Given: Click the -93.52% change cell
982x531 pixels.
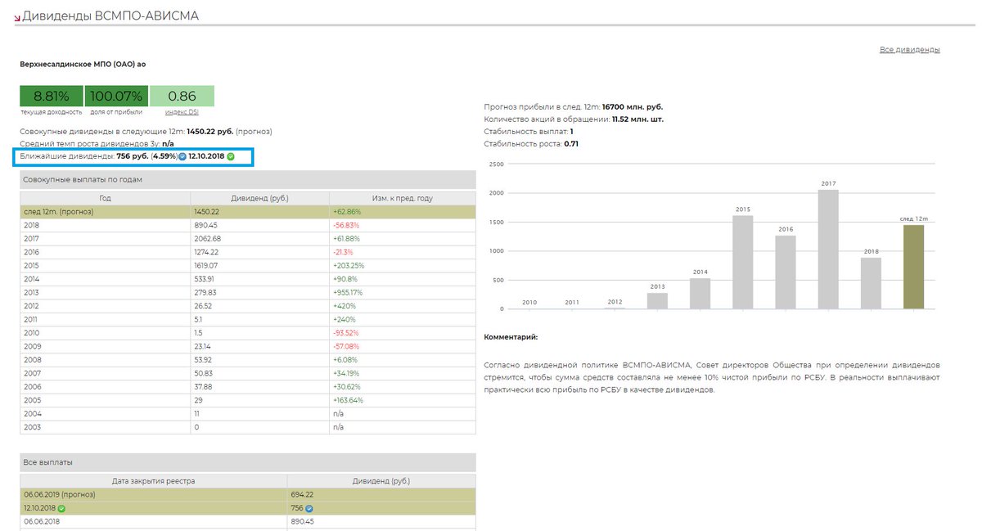Looking at the screenshot, I should (402, 333).
